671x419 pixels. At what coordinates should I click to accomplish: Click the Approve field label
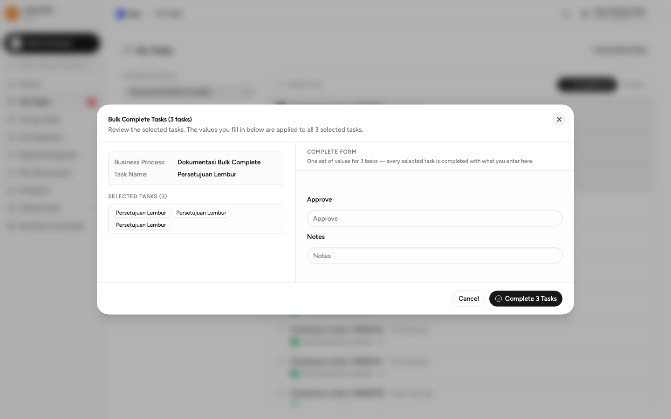[x=320, y=200]
